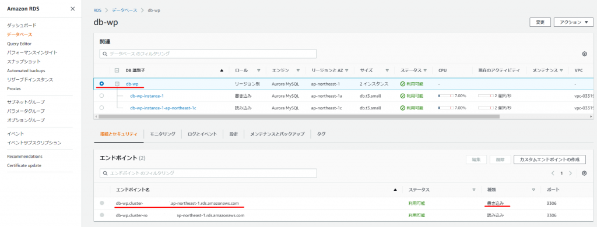Sort endpoints by ステータス column
This screenshot has height=227, width=597.
click(474, 189)
